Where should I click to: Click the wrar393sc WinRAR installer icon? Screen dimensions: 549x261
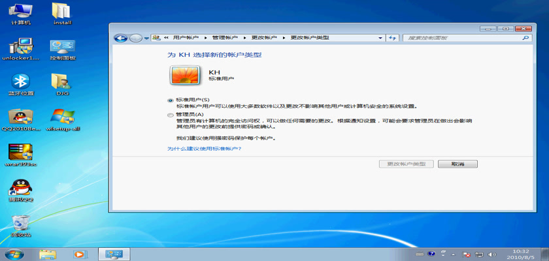[x=22, y=153]
